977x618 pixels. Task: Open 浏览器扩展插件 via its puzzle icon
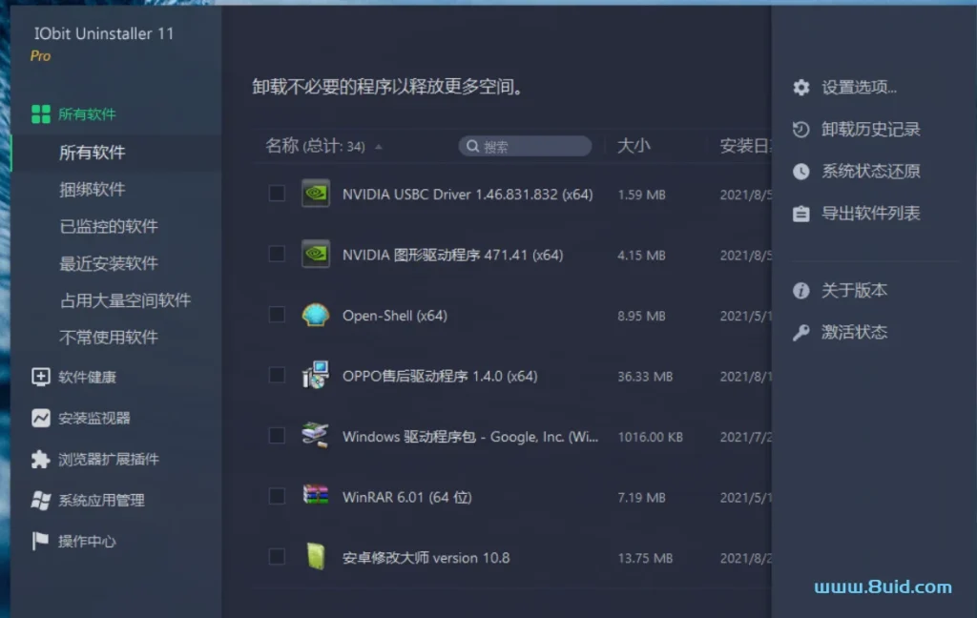tap(39, 459)
